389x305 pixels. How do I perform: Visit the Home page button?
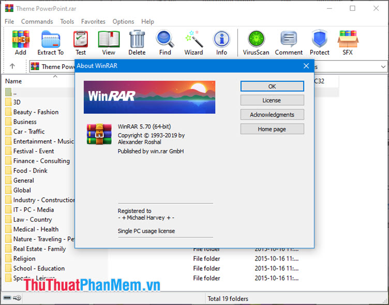[272, 129]
